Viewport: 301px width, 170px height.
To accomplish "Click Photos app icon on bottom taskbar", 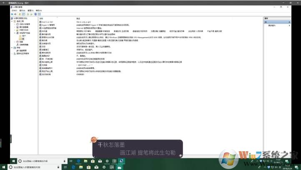I will coord(119,167).
